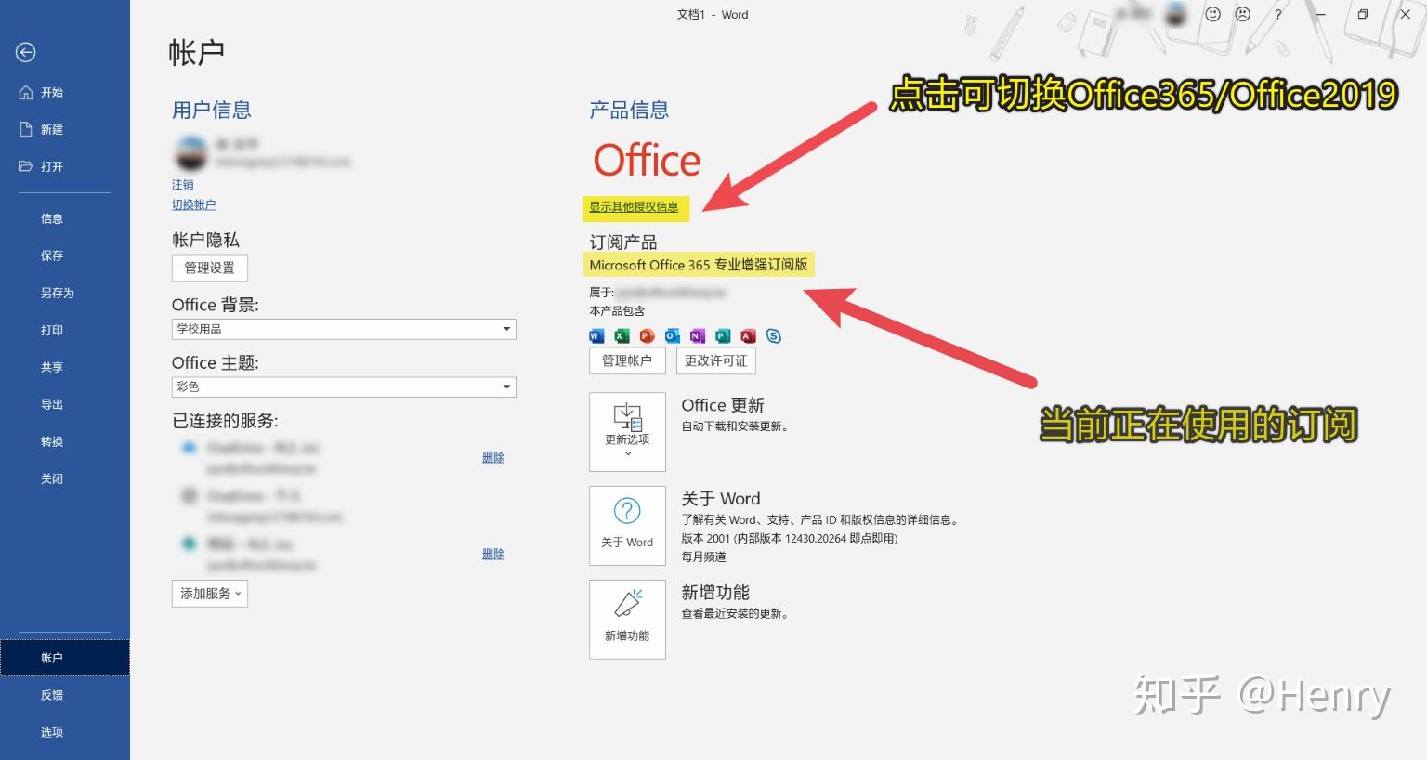Click the 管理帐户 button
Screen dimensions: 1427x760
tap(627, 360)
